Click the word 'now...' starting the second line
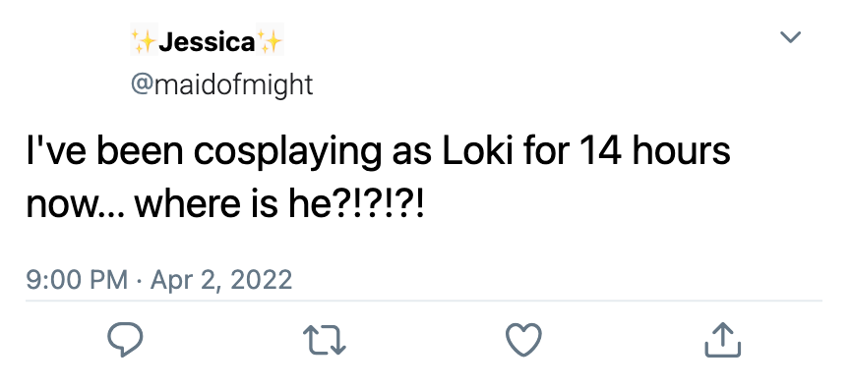Viewport: 851px width, 387px height. click(x=76, y=207)
